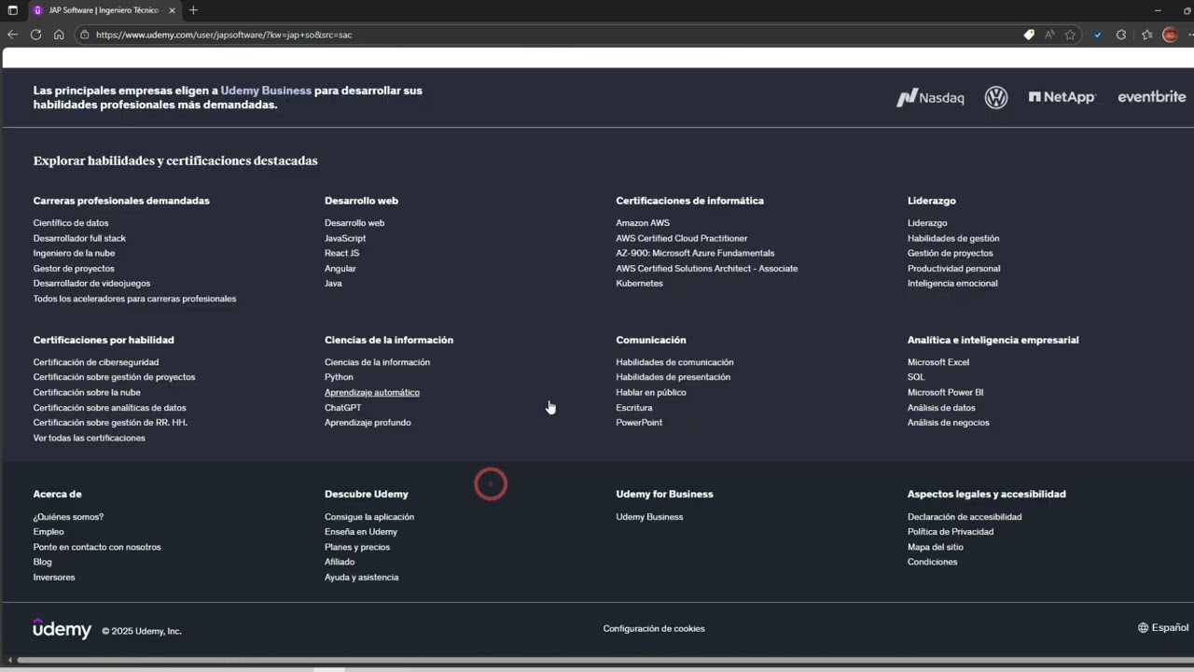Open the read aloud icon in address bar
Screen dimensions: 1194x672
[x=1049, y=35]
